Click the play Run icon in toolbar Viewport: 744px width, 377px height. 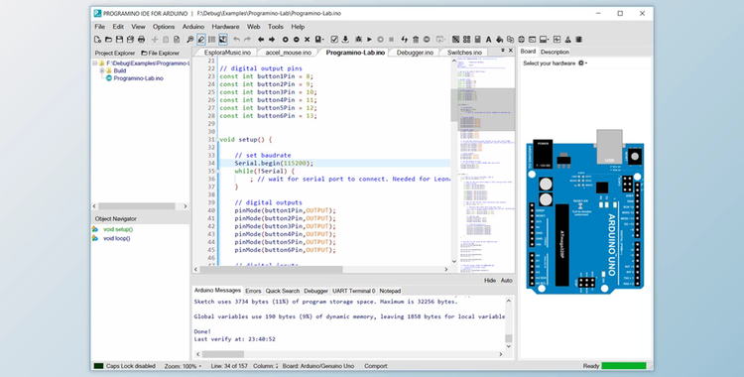point(370,40)
